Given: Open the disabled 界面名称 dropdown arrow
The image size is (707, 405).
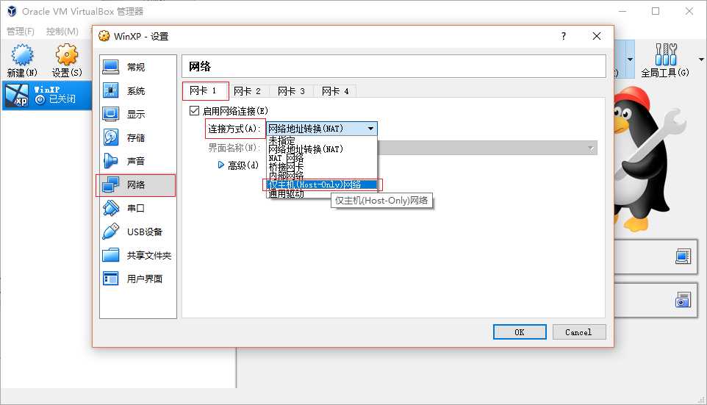Looking at the screenshot, I should pos(591,148).
